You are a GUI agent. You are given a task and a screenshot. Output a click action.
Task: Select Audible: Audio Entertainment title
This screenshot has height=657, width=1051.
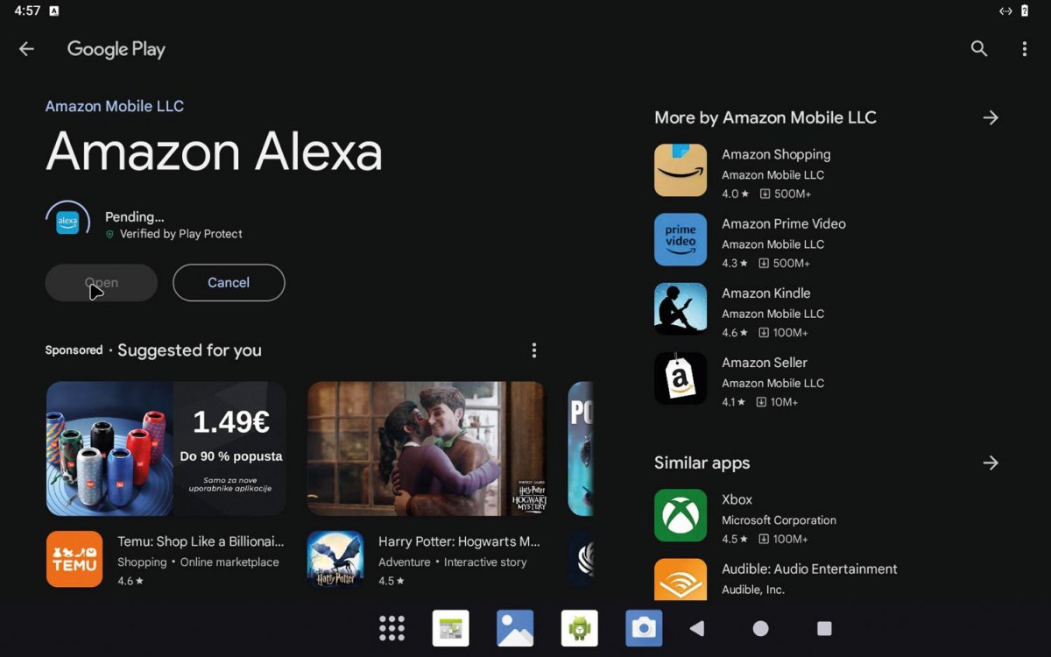pyautogui.click(x=809, y=569)
